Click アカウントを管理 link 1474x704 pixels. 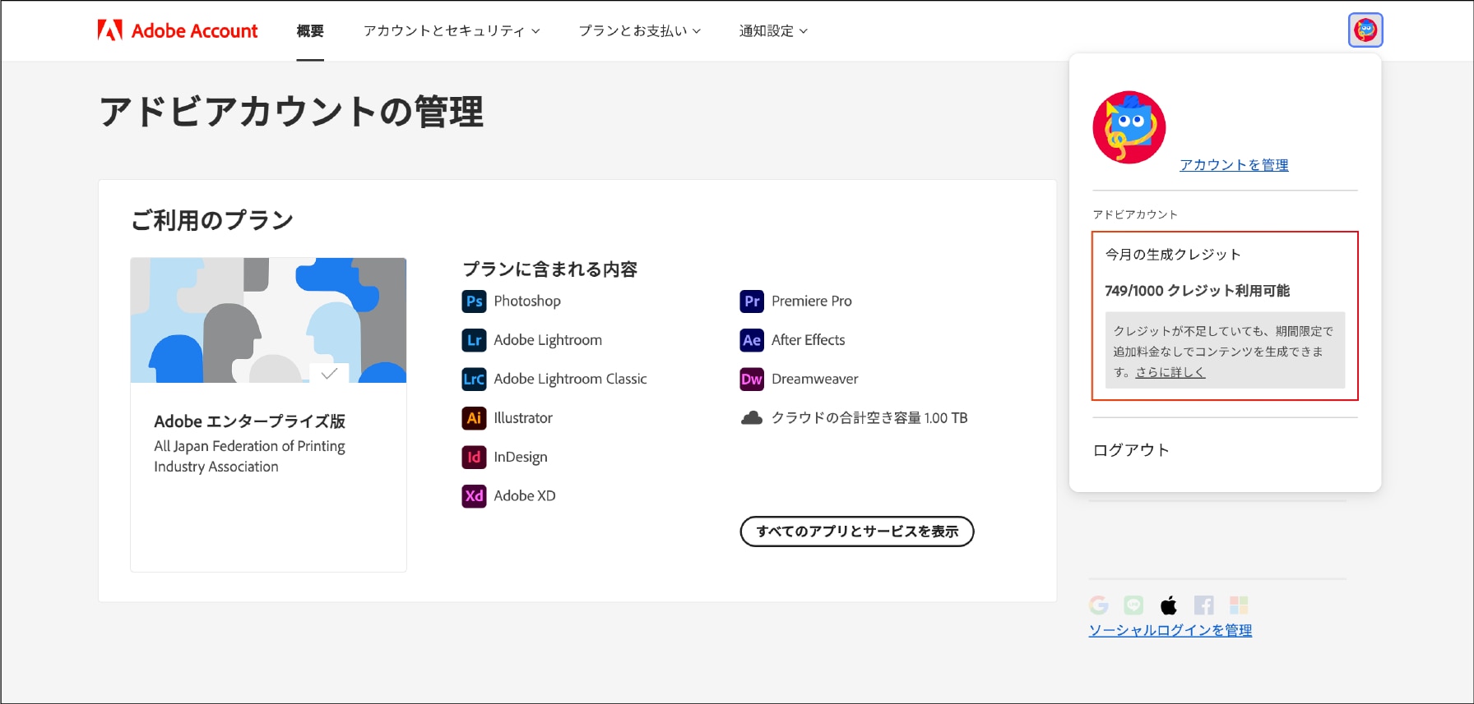(1234, 165)
